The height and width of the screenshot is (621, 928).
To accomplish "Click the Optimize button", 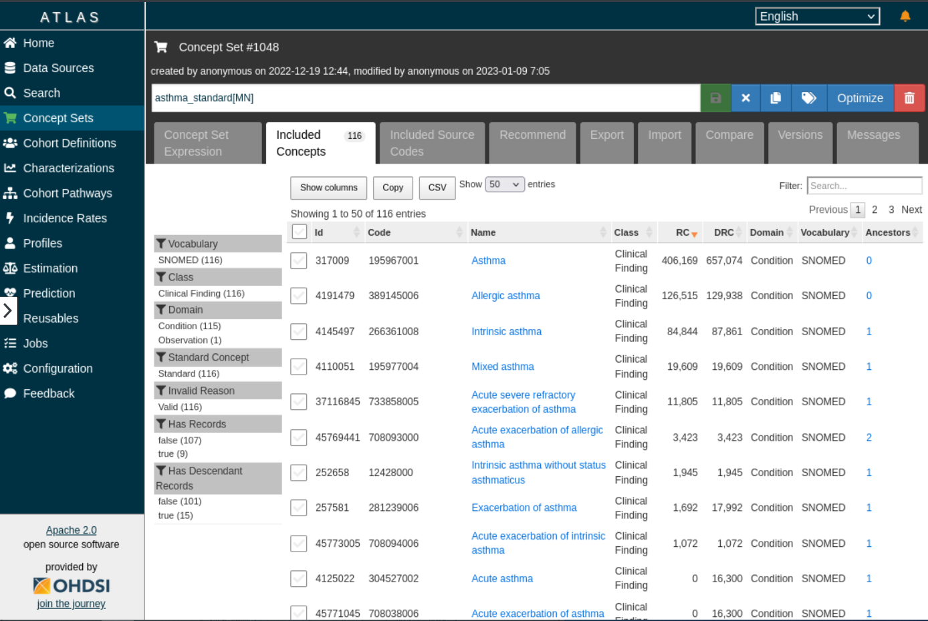I will pyautogui.click(x=860, y=98).
